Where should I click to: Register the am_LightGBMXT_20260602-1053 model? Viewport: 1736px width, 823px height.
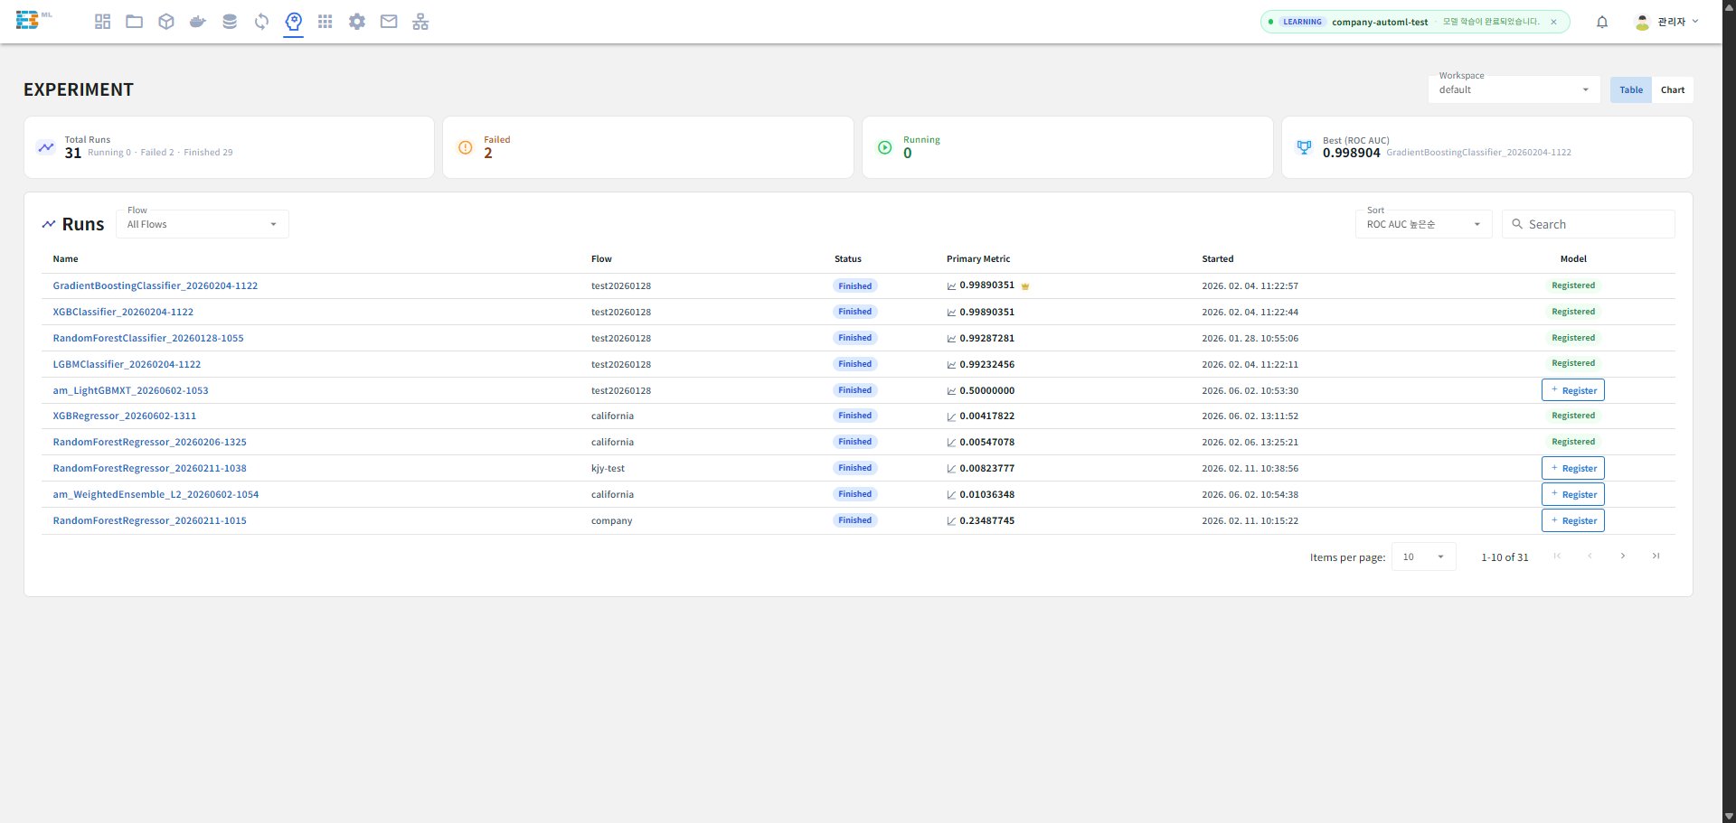pyautogui.click(x=1573, y=390)
